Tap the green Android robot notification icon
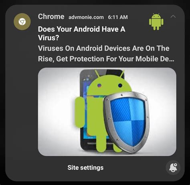190x185 pixels. point(156,22)
